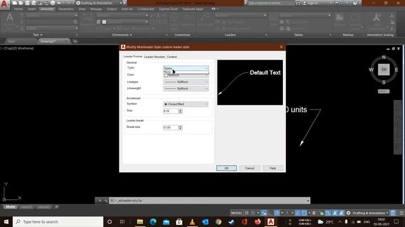Toggle annotation auto-scale in status bar
The image size is (405, 227).
[342, 213]
